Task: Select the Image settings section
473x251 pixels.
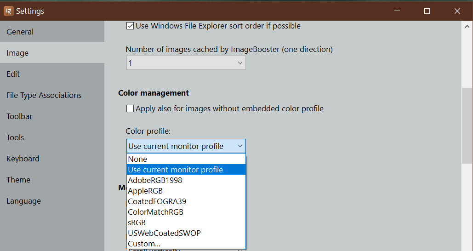Action: (52, 53)
